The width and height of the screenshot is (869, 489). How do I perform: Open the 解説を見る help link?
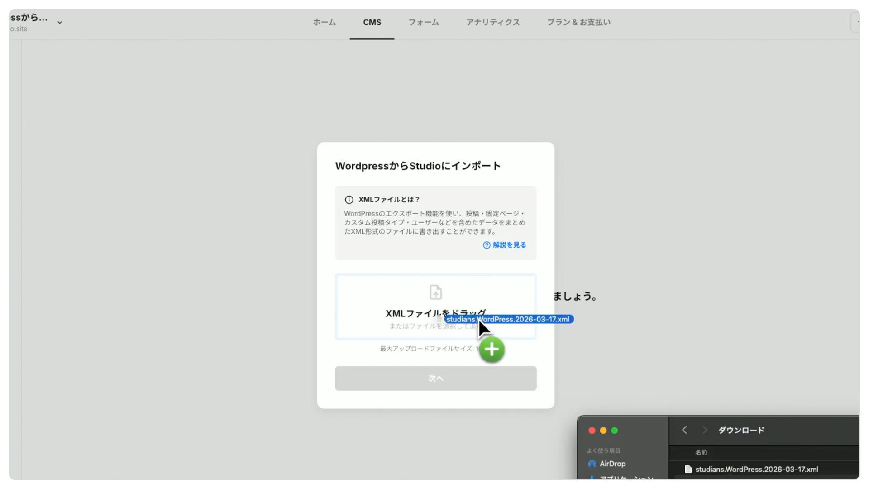point(509,245)
